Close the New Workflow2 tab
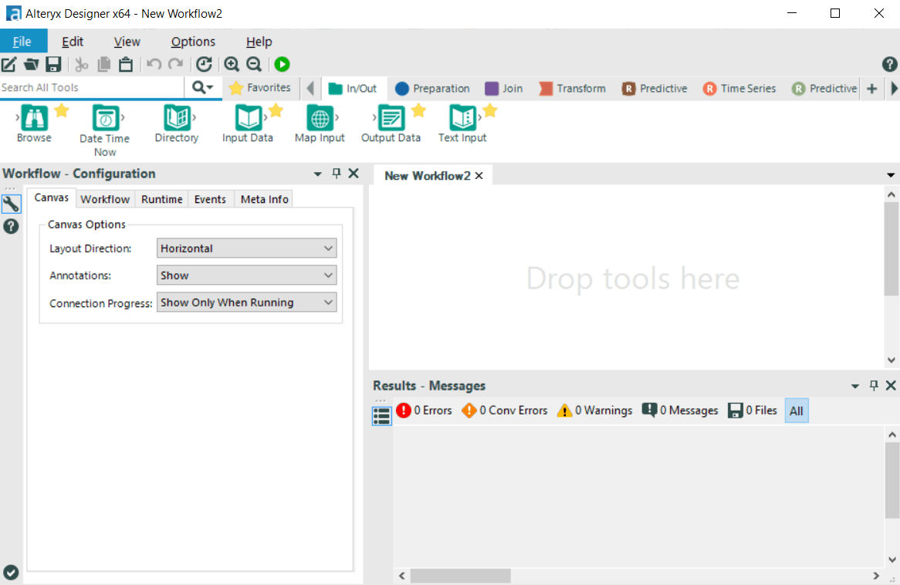The height and width of the screenshot is (585, 900). pyautogui.click(x=479, y=176)
